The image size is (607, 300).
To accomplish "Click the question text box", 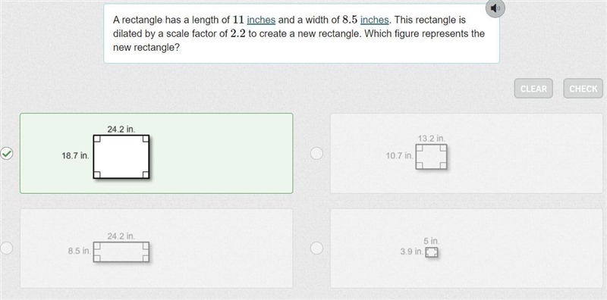I will [x=301, y=33].
